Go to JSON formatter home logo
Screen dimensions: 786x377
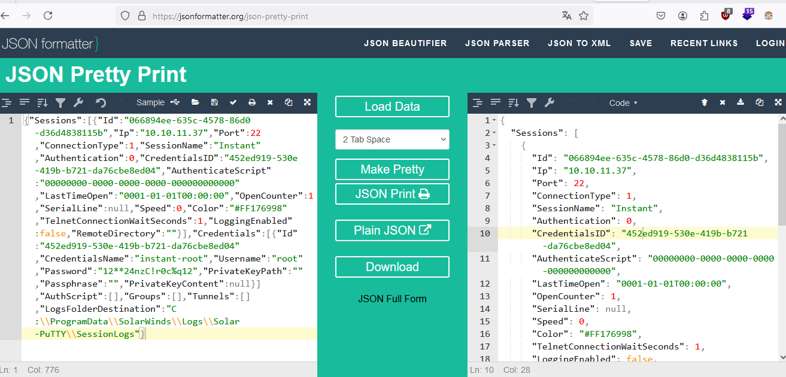click(50, 43)
